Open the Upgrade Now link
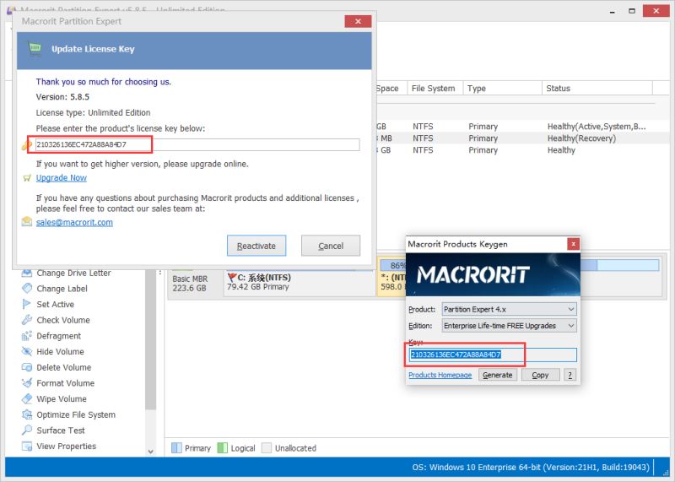 coord(61,177)
